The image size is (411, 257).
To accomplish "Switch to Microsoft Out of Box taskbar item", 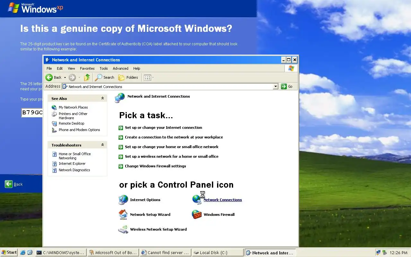I will (113, 253).
